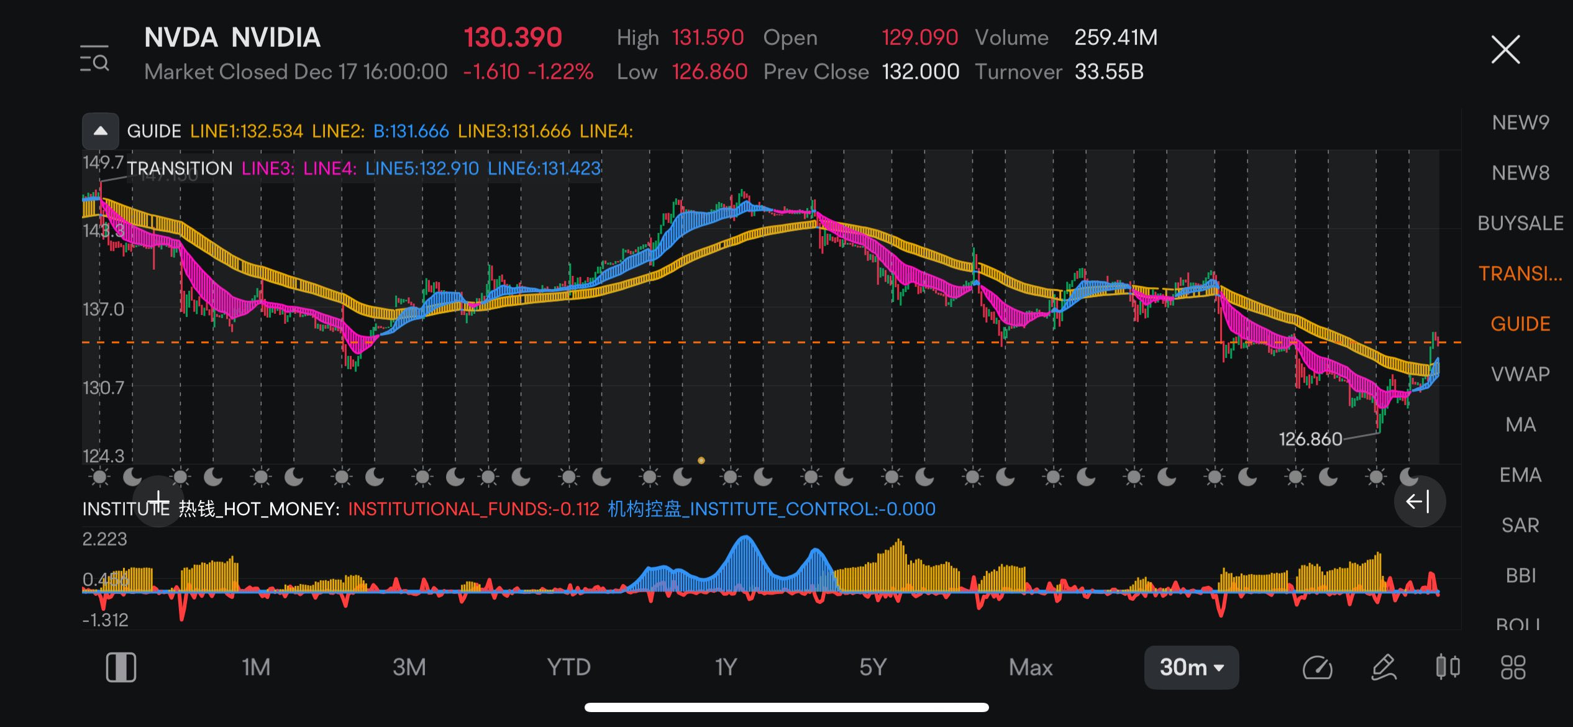The height and width of the screenshot is (727, 1573).
Task: Toggle the split panel layout icon
Action: coord(121,667)
